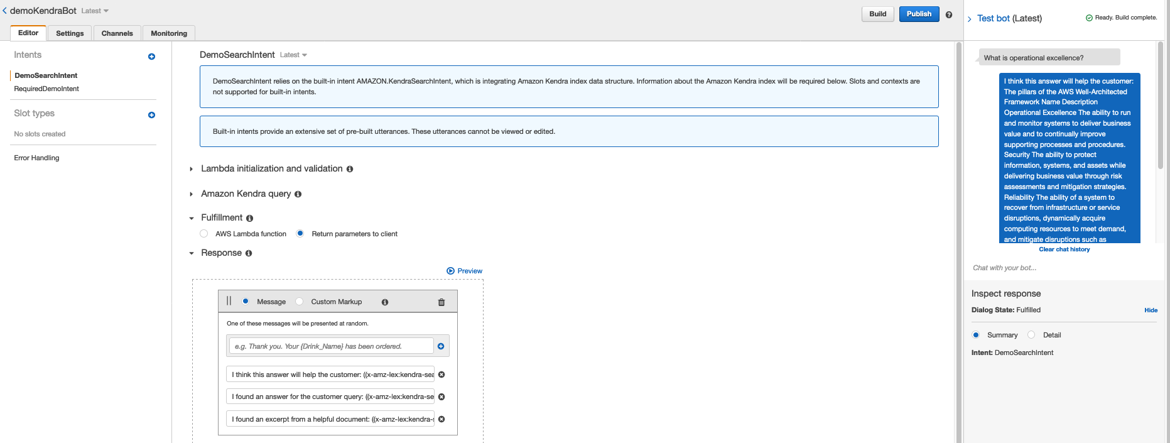Viewport: 1170px width, 443px height.
Task: Select AWS Lambda function fulfillment option
Action: pyautogui.click(x=203, y=234)
